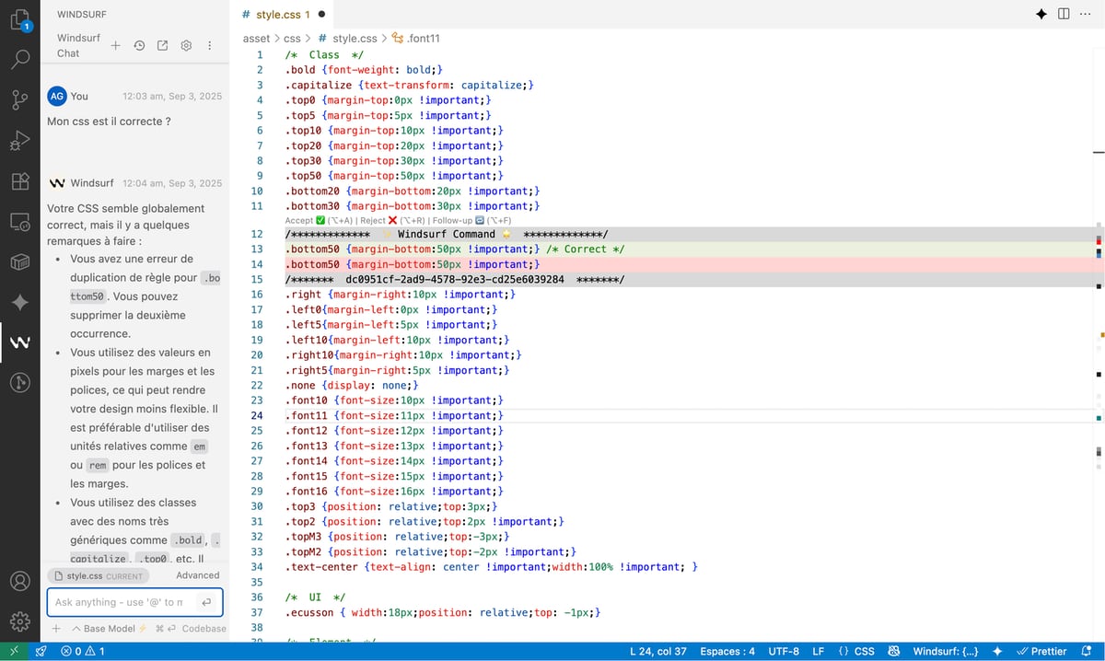
Task: Go to line via L 24, col 37
Action: 658,651
